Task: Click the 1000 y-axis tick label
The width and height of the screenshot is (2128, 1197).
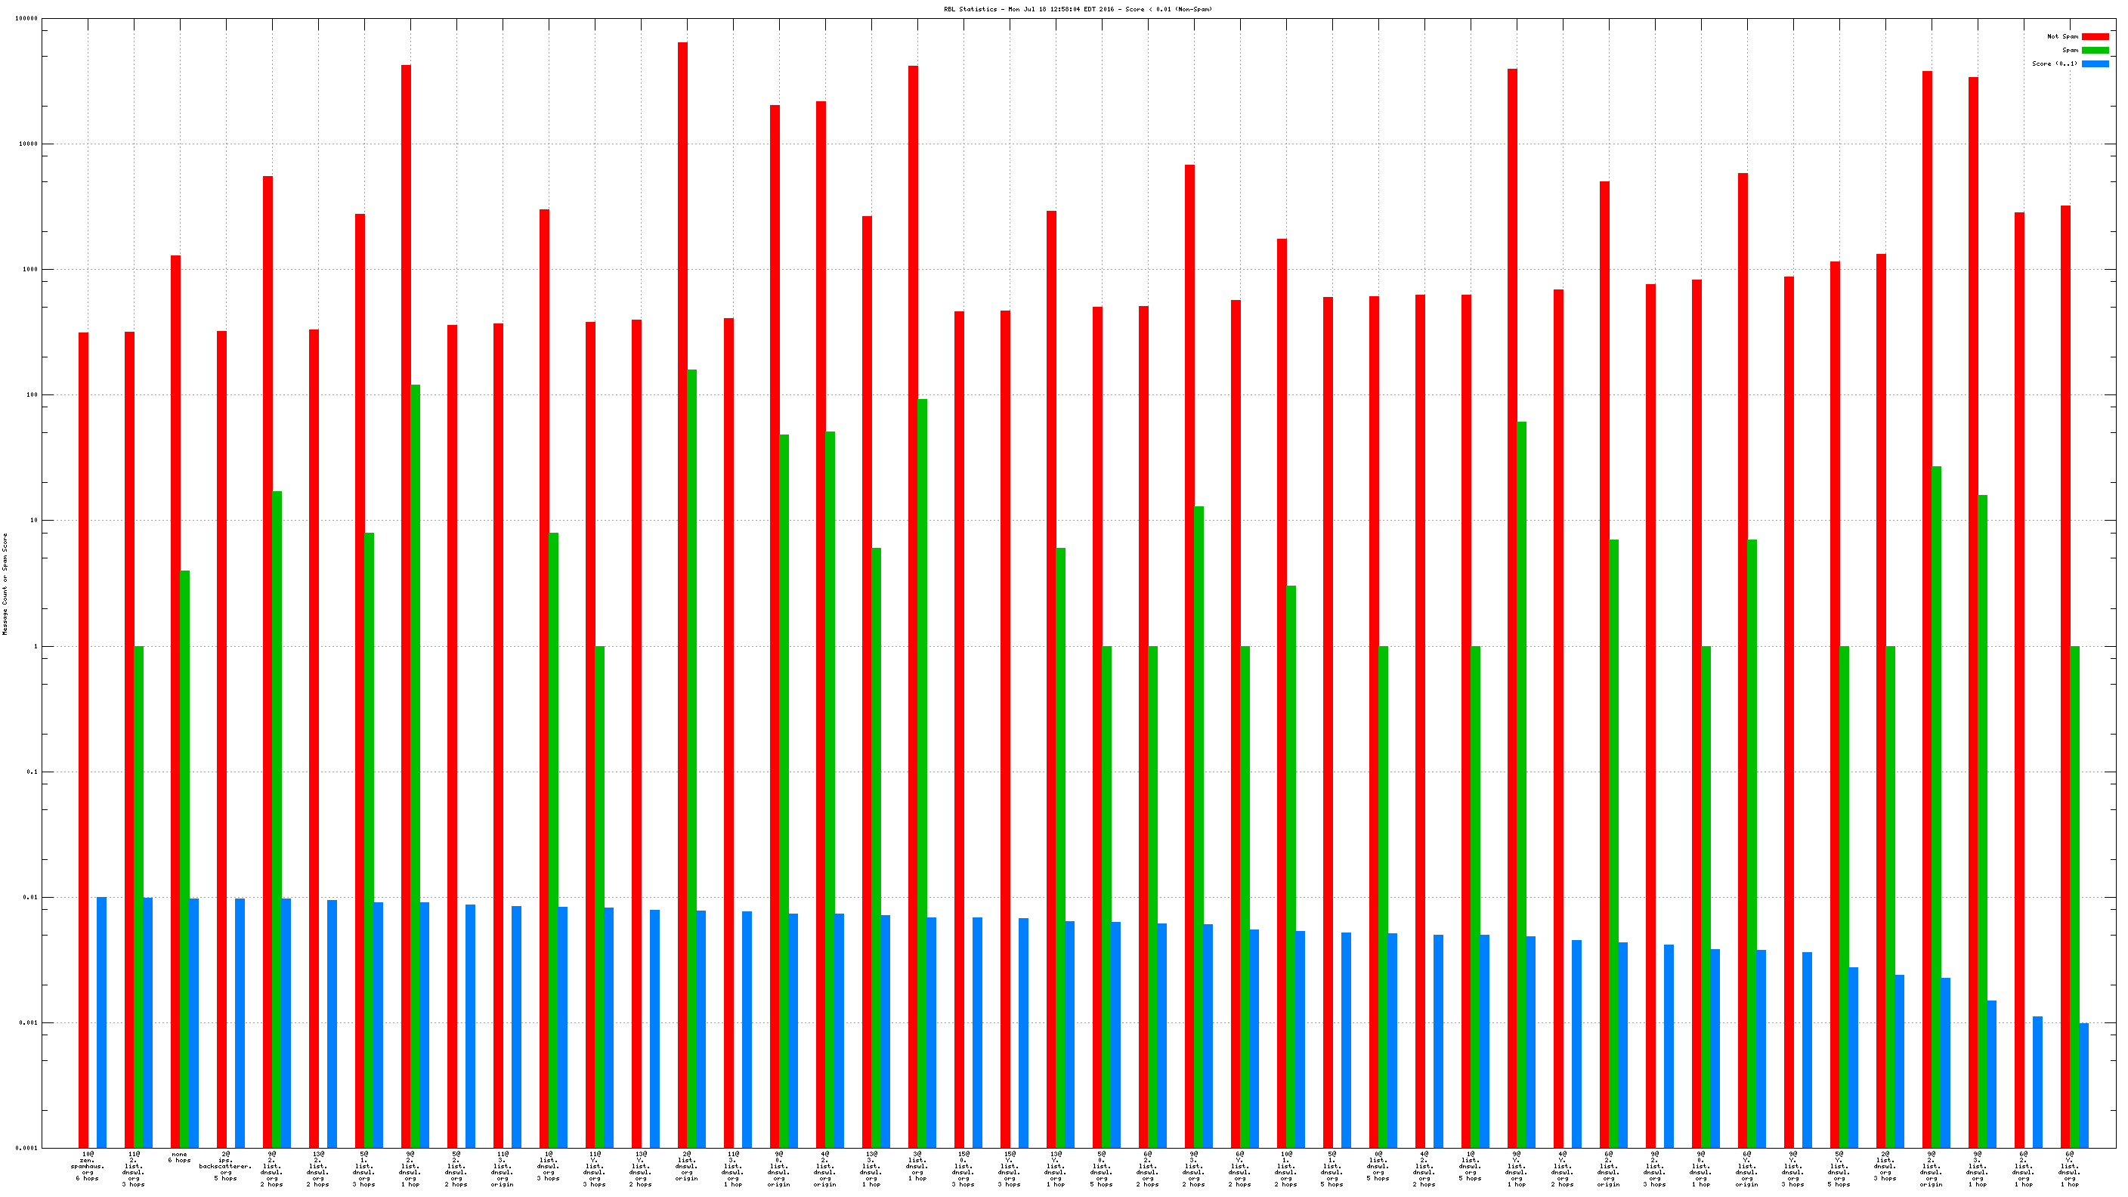Action: click(x=29, y=269)
